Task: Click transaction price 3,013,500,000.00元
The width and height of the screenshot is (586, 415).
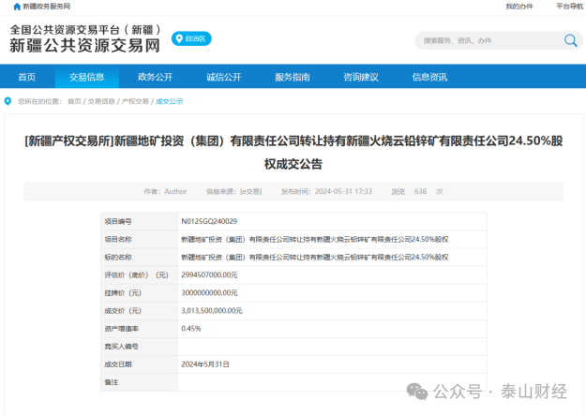Action: 212,311
